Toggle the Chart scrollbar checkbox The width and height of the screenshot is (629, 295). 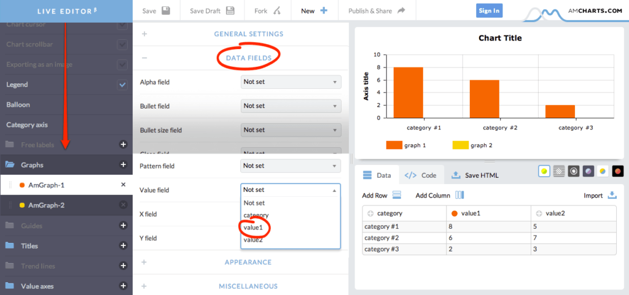122,44
